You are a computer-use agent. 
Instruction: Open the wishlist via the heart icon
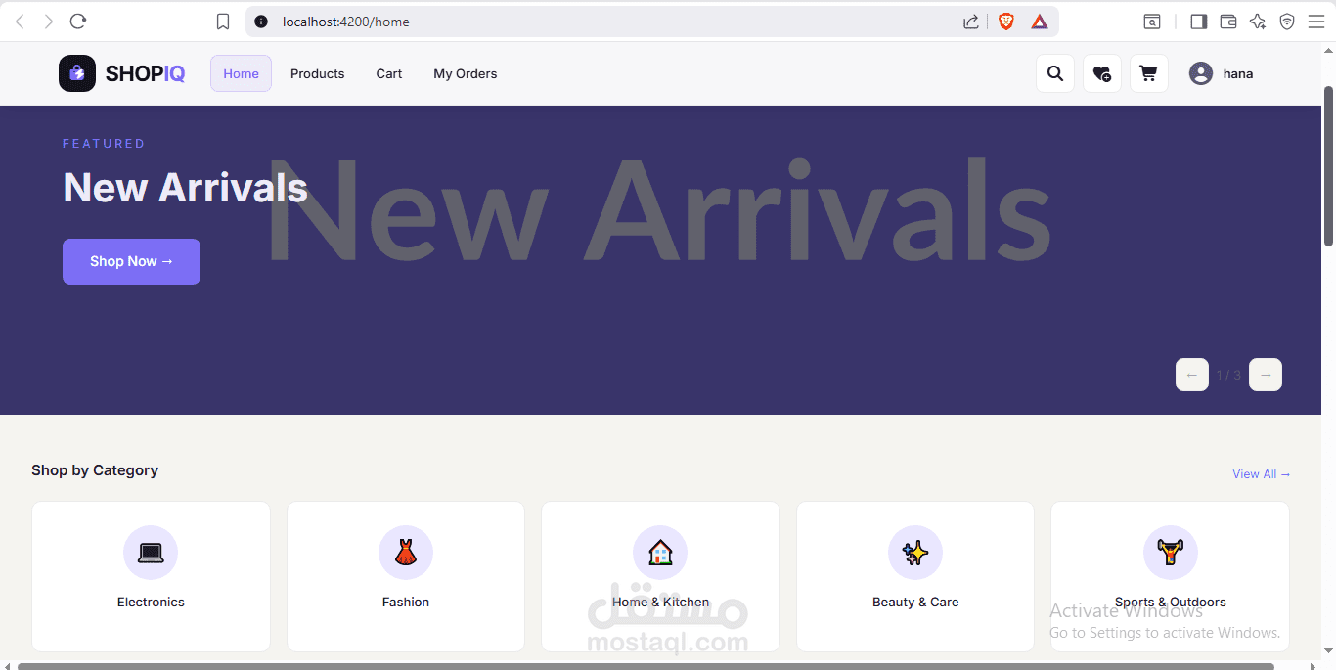click(1101, 73)
